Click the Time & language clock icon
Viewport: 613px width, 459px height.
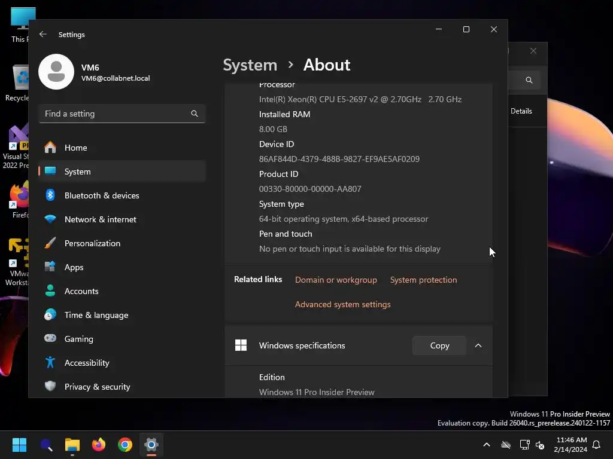(x=50, y=314)
